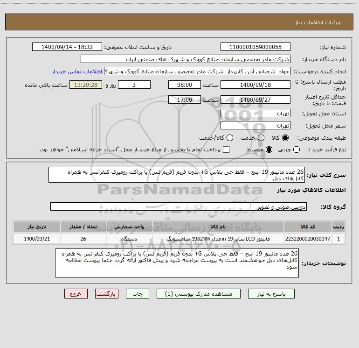
Task: Click the delivery city field تهران
Action: pos(255,126)
